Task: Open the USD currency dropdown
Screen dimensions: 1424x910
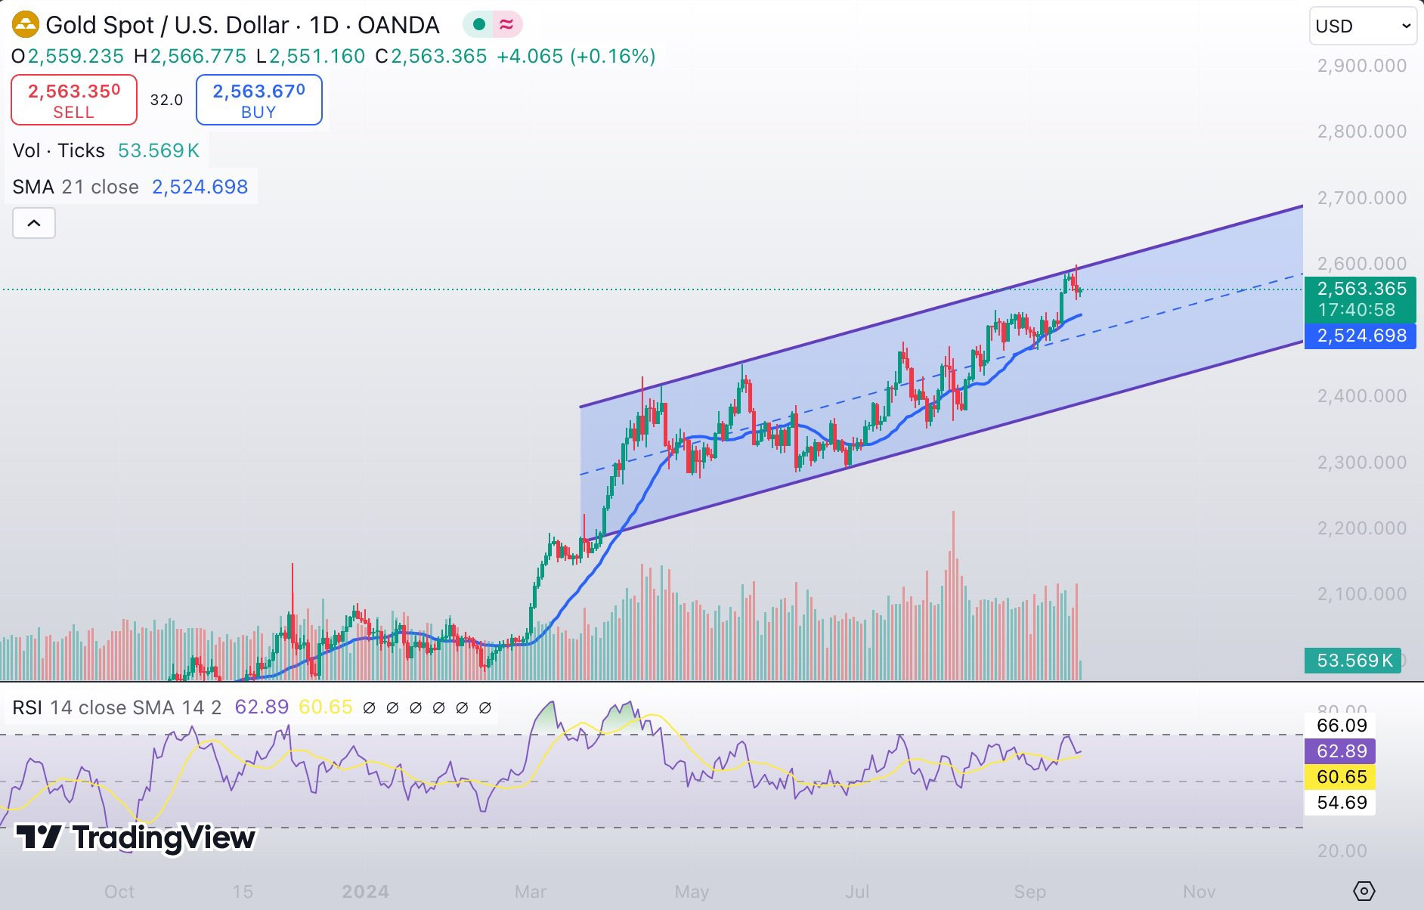Action: tap(1363, 26)
